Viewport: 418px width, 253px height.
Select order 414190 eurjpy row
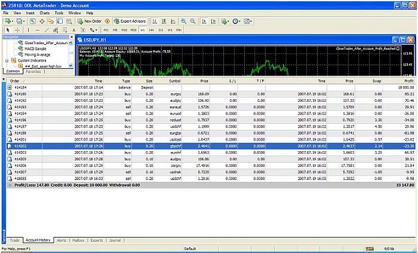[x=211, y=94]
